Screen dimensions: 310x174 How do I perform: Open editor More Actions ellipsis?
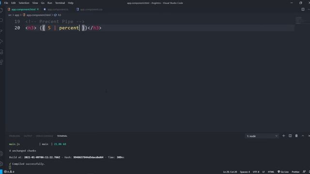click(309, 9)
